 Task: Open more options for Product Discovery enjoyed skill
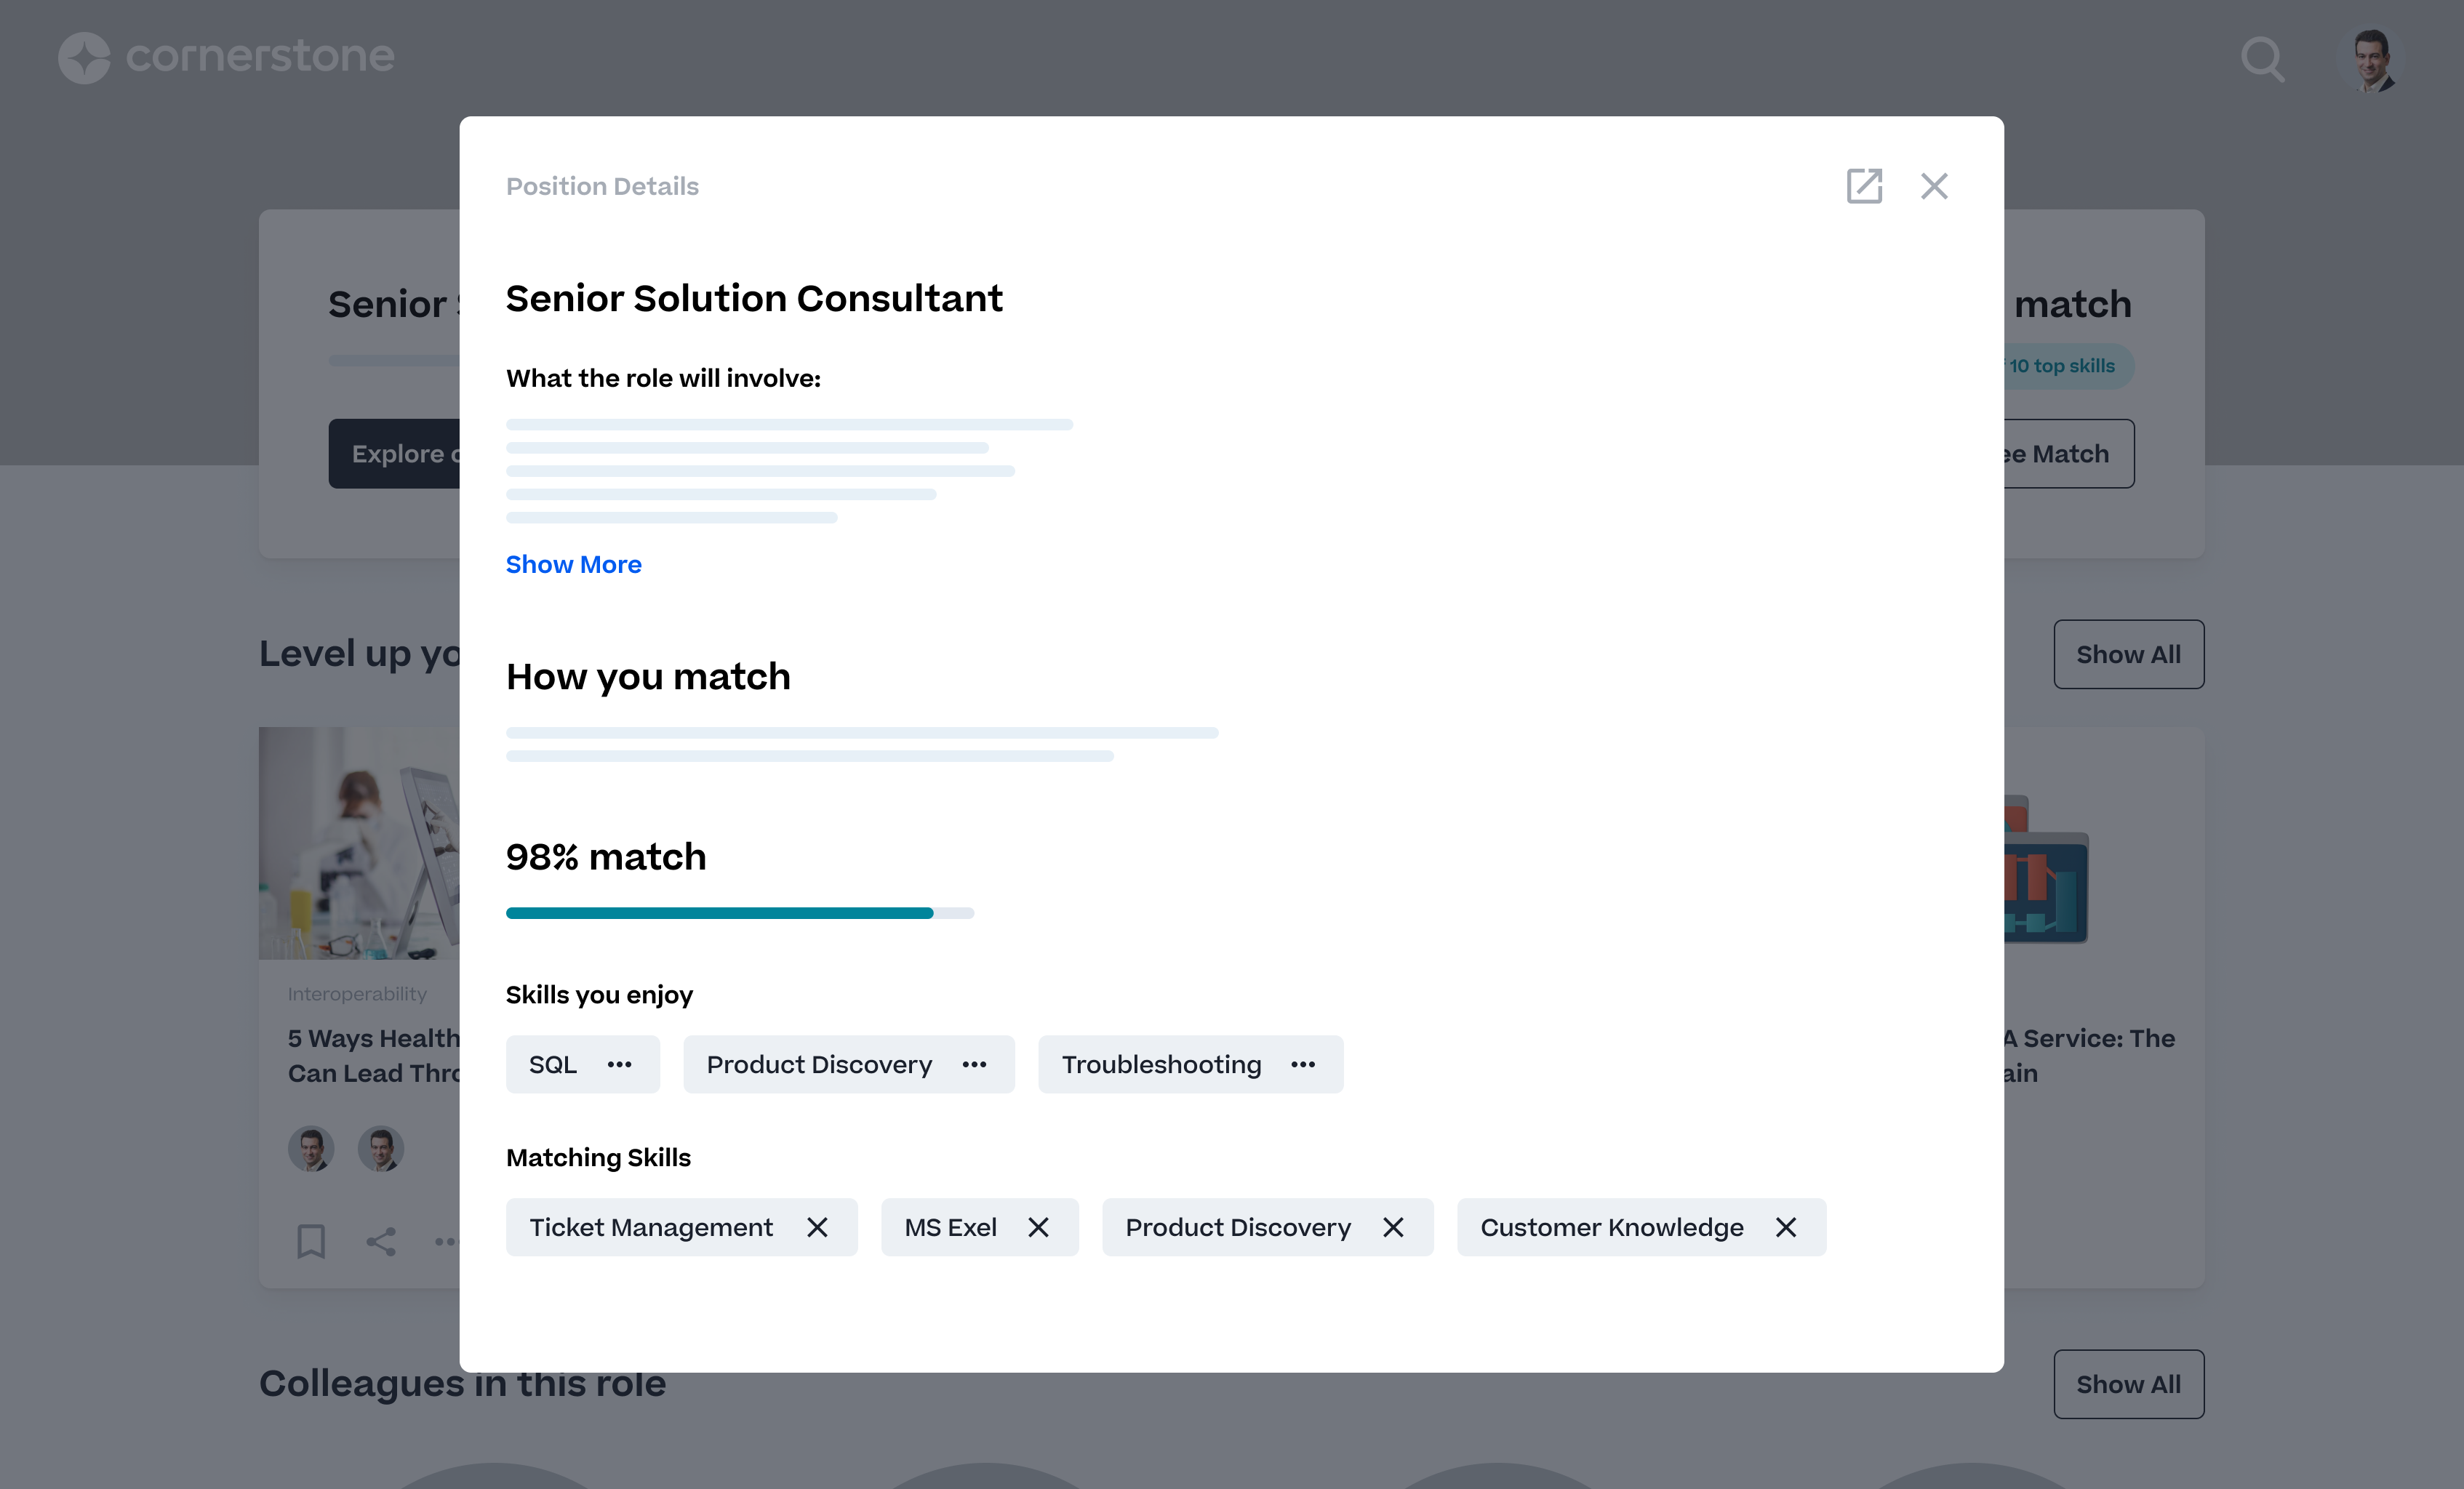coord(974,1064)
